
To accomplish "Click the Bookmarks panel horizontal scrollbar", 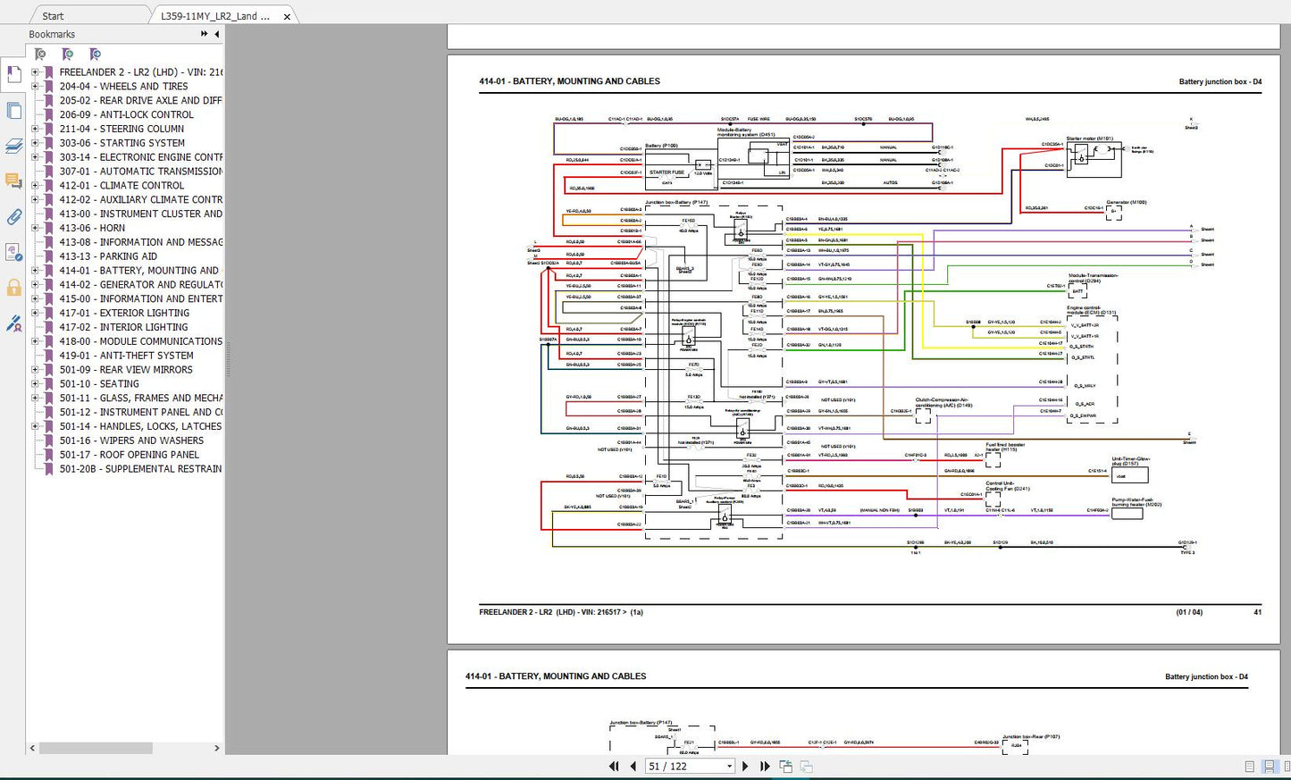I will click(96, 748).
